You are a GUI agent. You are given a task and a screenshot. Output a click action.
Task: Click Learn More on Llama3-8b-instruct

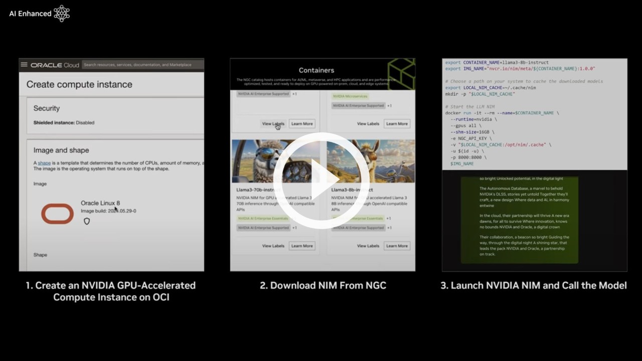396,246
